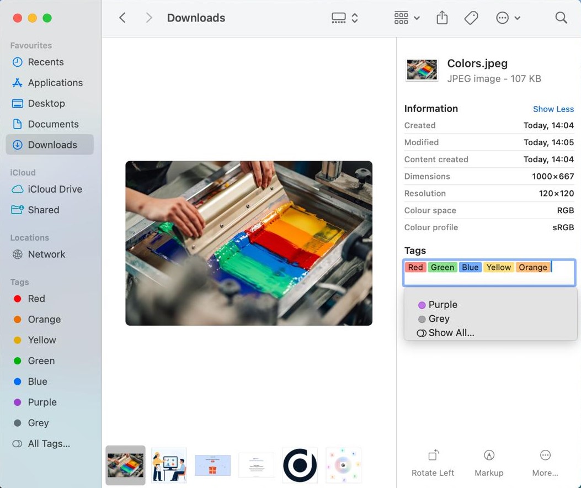
Task: Open the view mode switcher dropdown
Action: coord(345,18)
